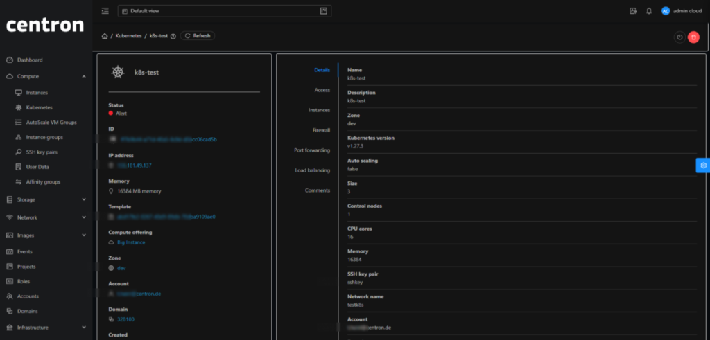This screenshot has width=710, height=340.
Task: Expand the Images section
Action: coord(46,235)
